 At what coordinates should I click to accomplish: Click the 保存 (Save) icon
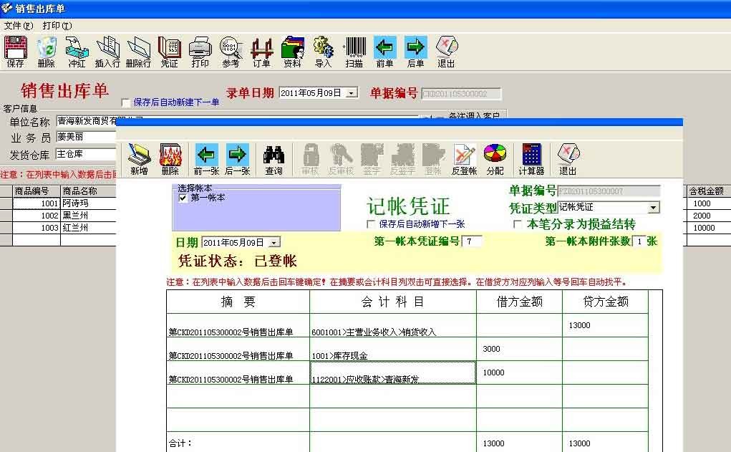tap(14, 49)
